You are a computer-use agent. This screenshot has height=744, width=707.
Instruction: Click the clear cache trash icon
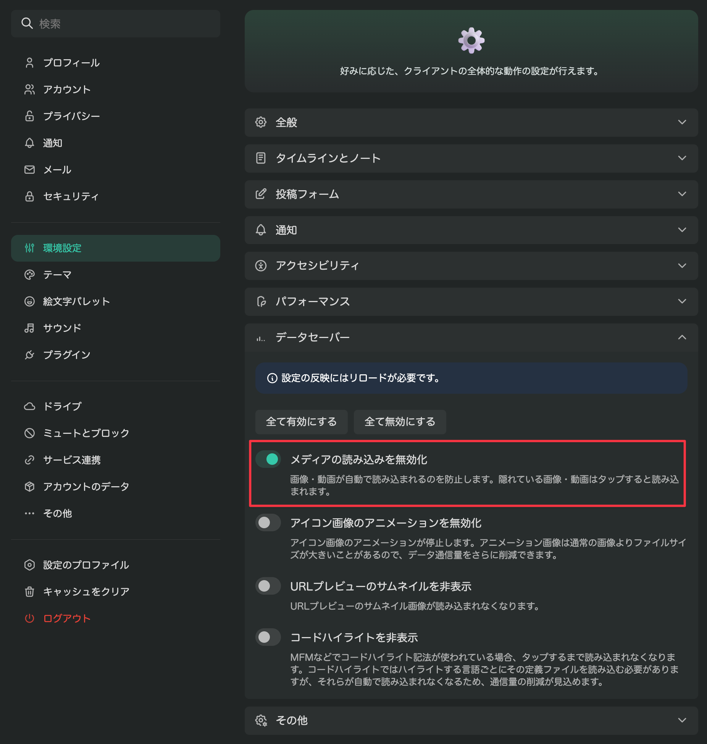tap(29, 592)
